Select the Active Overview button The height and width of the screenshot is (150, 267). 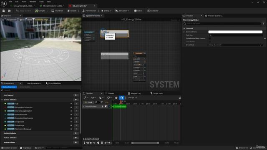[9, 87]
